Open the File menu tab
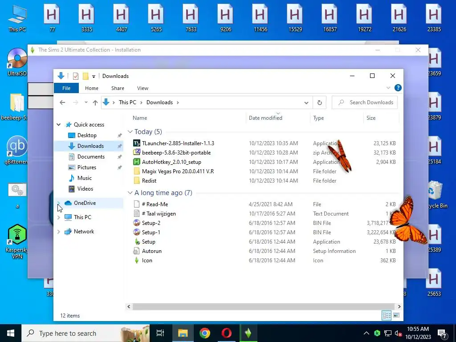456x342 pixels. click(x=66, y=88)
